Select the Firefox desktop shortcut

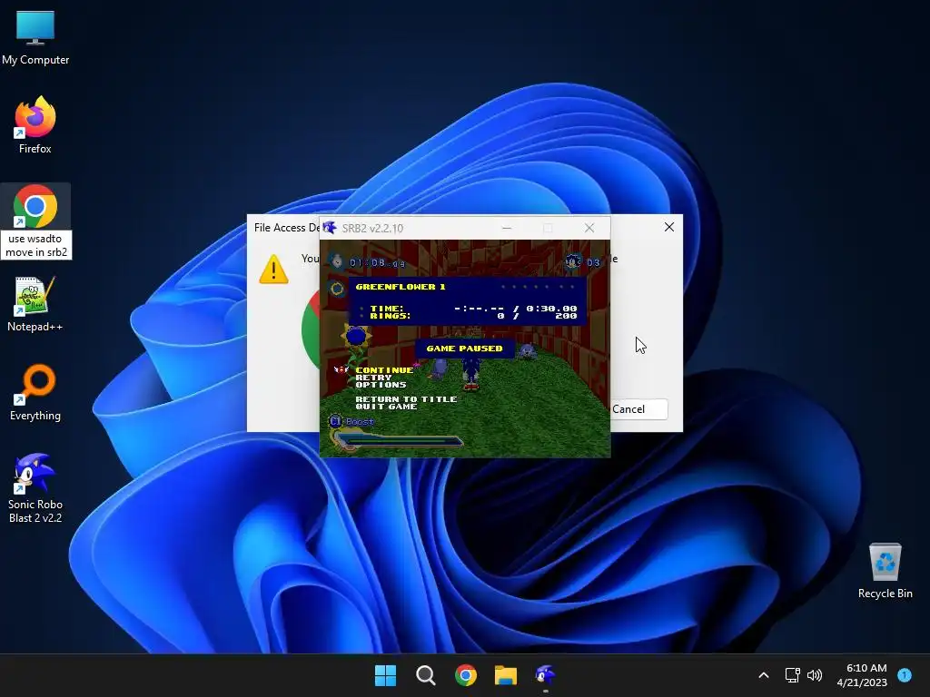pos(35,125)
